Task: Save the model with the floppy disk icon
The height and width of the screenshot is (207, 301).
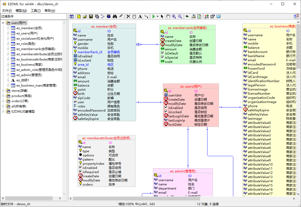Action: [91, 16]
